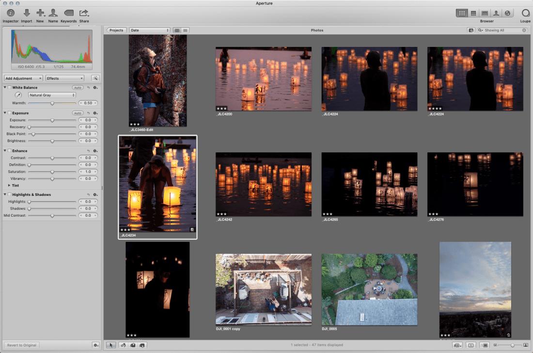
Task: Open the Inspector panel icon
Action: point(10,13)
